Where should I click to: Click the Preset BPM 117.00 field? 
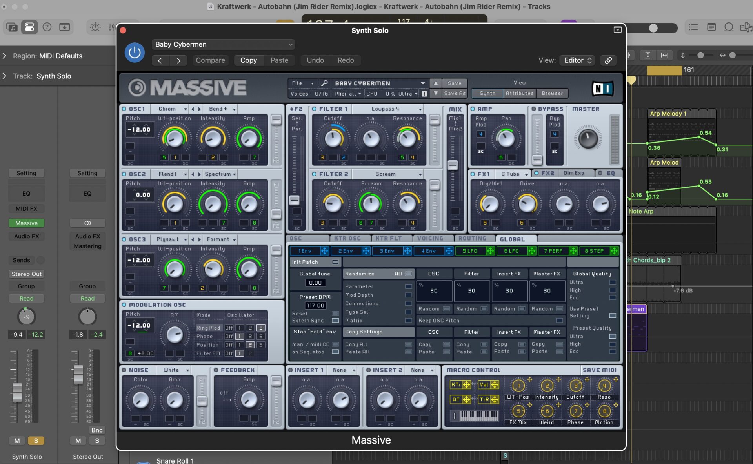click(316, 306)
